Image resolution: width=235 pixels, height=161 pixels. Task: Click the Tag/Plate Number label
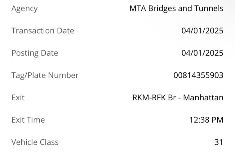45,76
